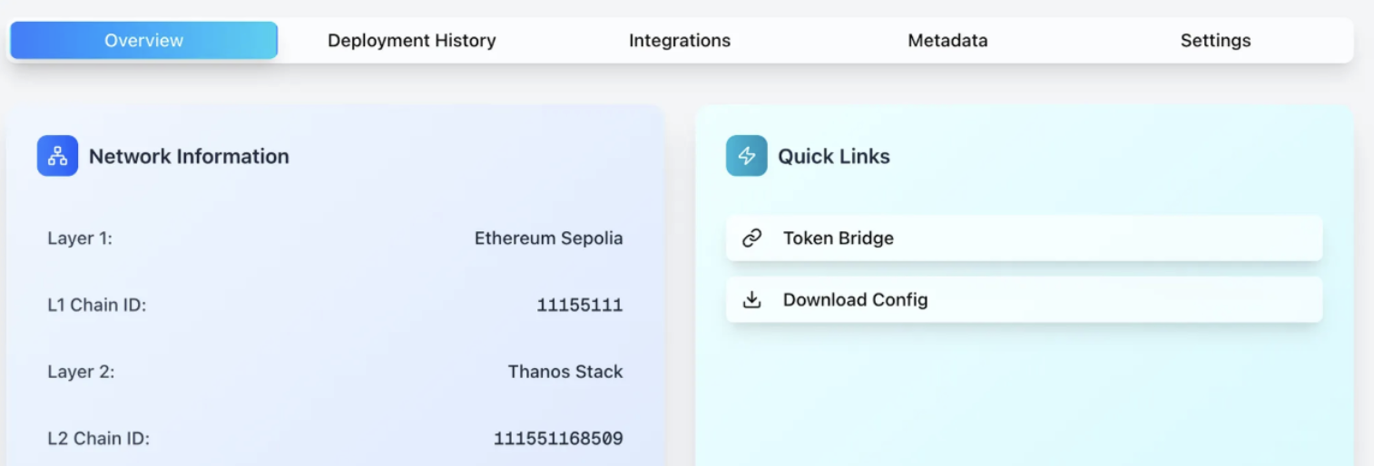Click the Quick Links heading text
Viewport: 1374px width, 466px height.
(833, 156)
